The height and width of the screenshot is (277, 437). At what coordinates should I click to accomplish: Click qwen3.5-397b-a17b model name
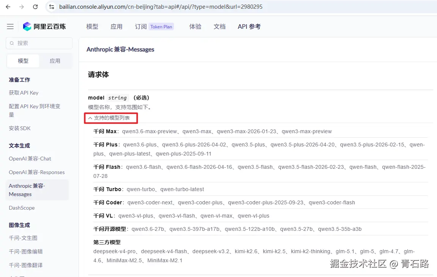tap(194, 229)
